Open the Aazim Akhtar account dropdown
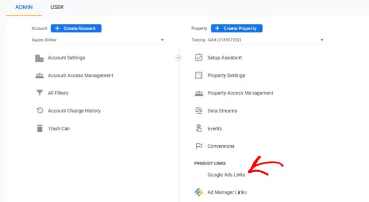This screenshot has width=369, height=202. [x=98, y=40]
